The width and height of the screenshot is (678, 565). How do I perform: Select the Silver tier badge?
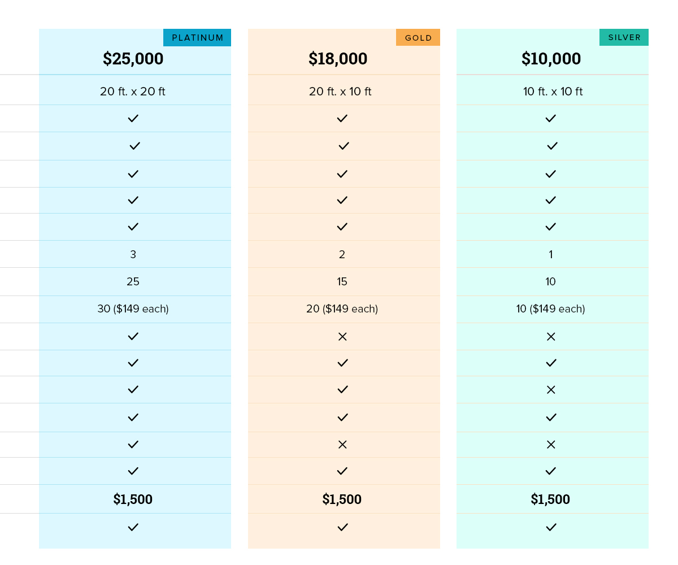click(x=624, y=38)
